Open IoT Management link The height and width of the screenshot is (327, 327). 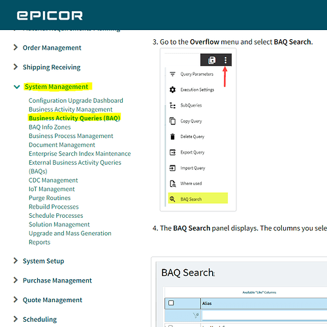52,189
